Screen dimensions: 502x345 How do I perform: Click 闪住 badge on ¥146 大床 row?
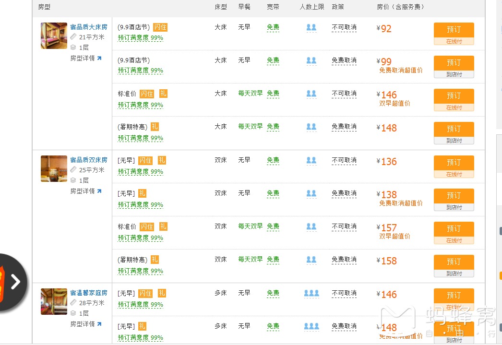pyautogui.click(x=147, y=94)
